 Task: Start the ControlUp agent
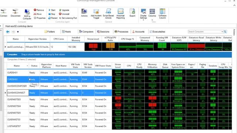coord(52,10)
